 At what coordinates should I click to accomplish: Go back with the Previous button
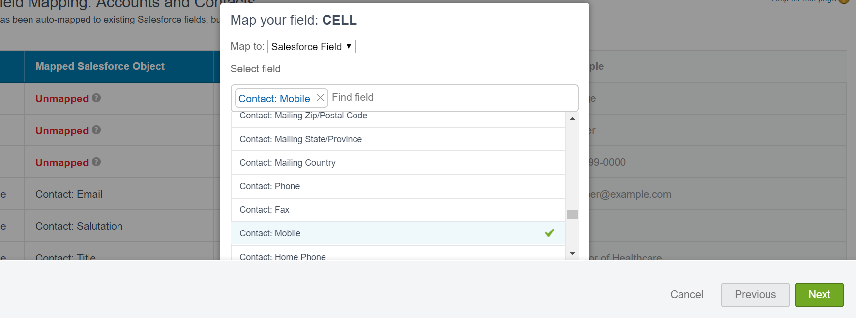755,294
